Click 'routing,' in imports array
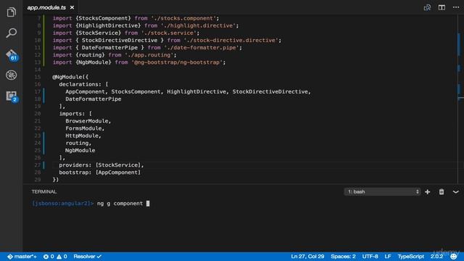464x261 pixels. point(78,144)
